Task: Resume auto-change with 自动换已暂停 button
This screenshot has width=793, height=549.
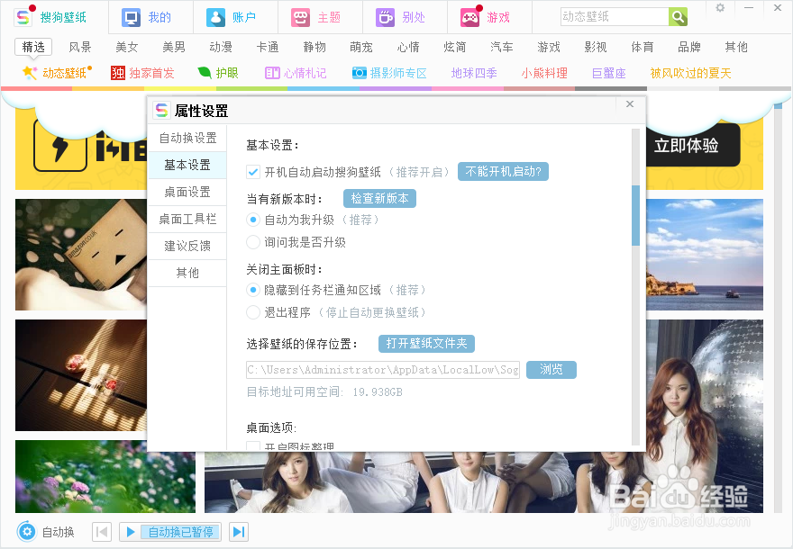Action: [x=170, y=532]
